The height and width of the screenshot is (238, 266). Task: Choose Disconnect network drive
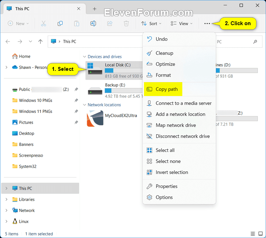click(179, 136)
